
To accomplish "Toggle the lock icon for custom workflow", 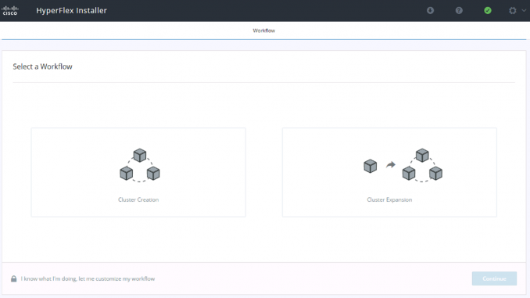I will coord(13,278).
